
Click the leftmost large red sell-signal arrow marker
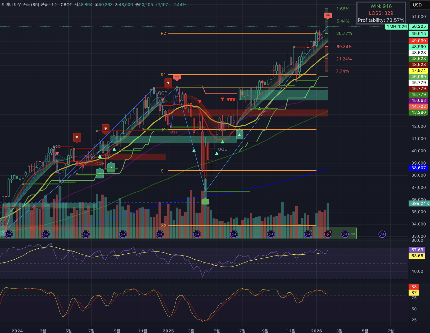click(x=77, y=137)
